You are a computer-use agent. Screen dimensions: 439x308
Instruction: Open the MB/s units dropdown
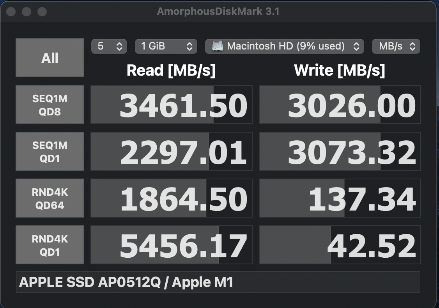396,46
